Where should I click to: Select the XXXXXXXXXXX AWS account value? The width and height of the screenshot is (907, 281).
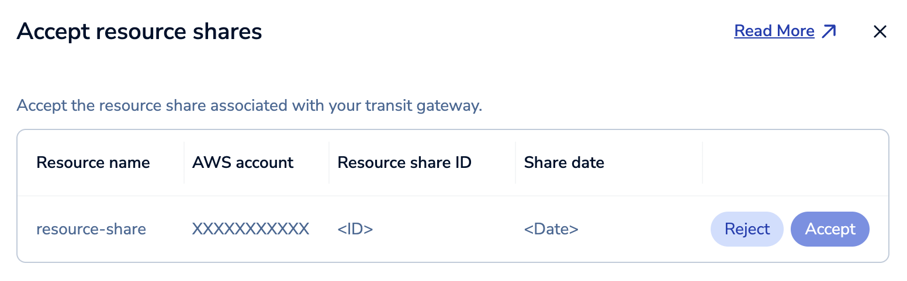(250, 229)
